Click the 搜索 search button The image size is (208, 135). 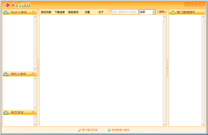click(162, 12)
